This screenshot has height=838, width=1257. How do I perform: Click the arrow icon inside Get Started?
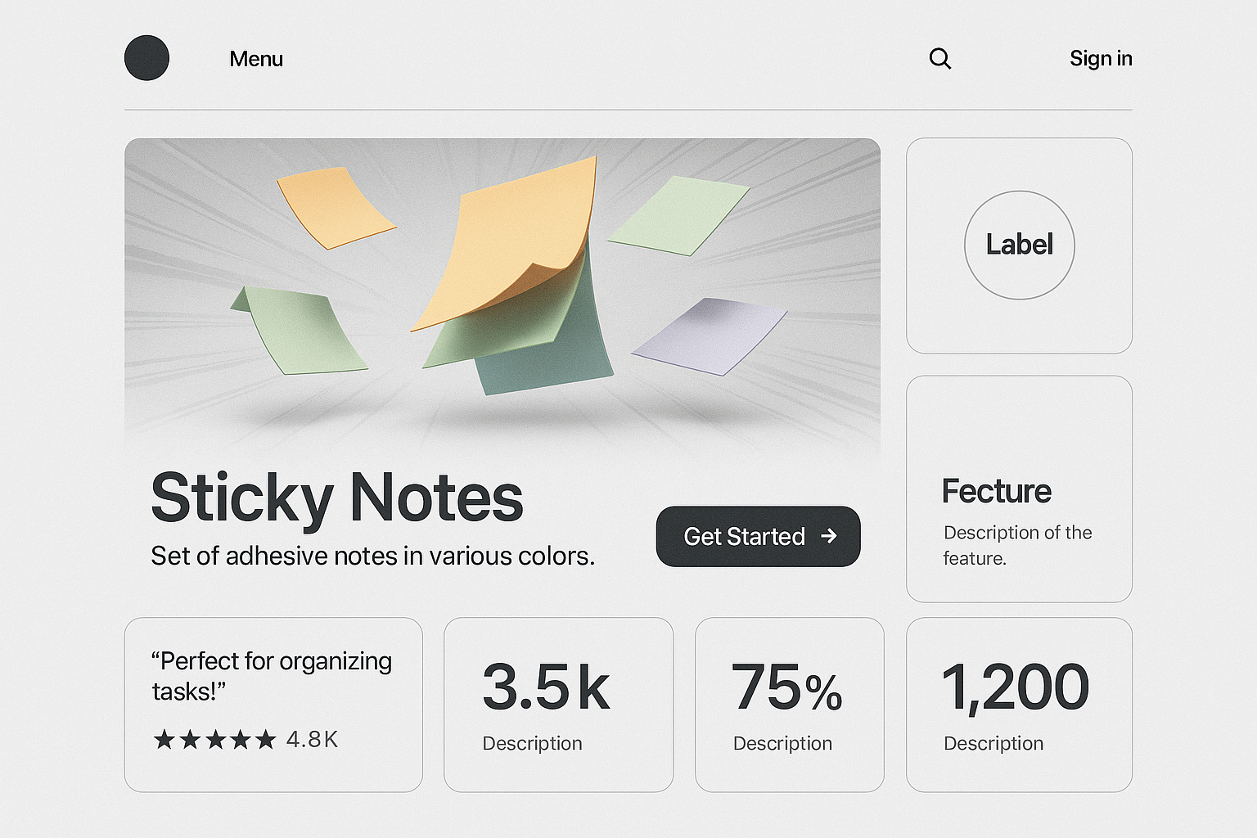click(x=829, y=536)
